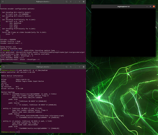Minimize the top terminal window
The image size is (158, 135).
click(x=75, y=2)
